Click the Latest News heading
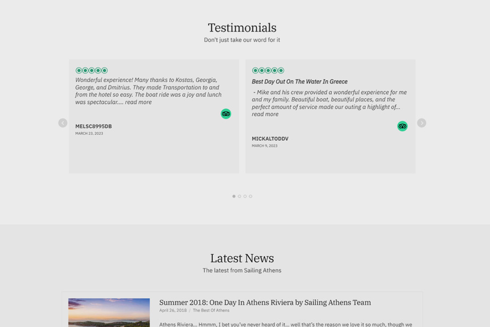The width and height of the screenshot is (490, 327). pyautogui.click(x=242, y=259)
